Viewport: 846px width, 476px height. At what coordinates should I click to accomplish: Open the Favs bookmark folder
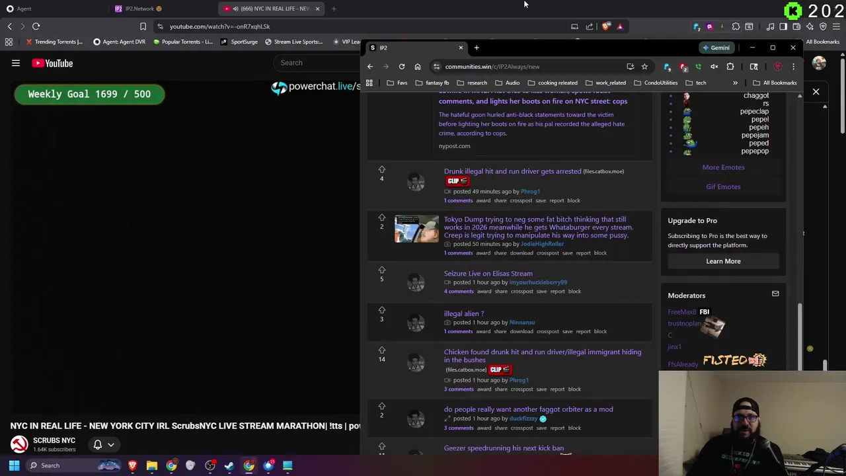click(x=397, y=83)
